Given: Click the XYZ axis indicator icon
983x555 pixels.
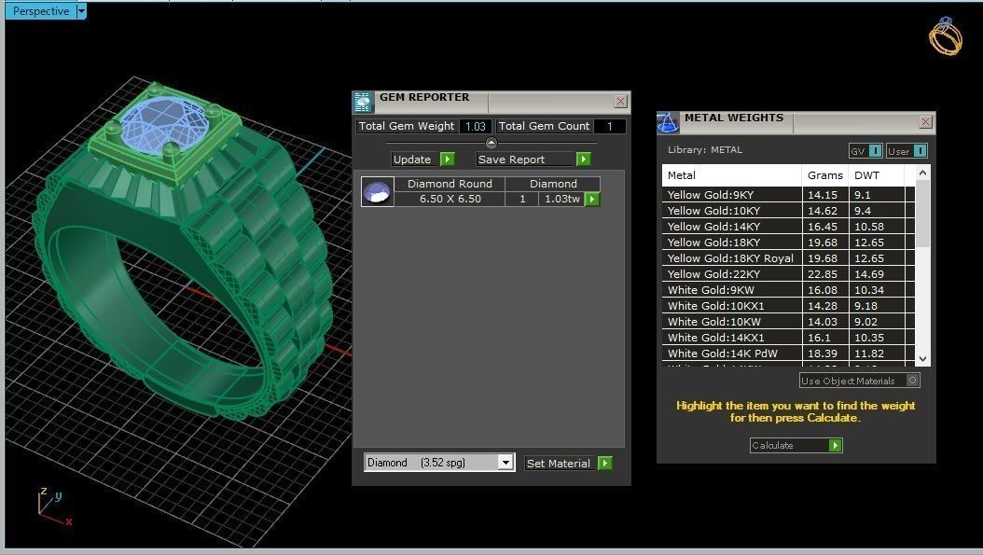Looking at the screenshot, I should 54,507.
